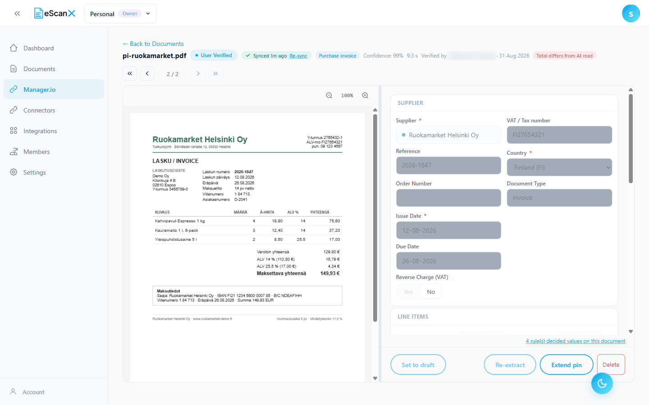649x405 pixels.
Task: Select No for Reverse Charge
Action: (431, 292)
